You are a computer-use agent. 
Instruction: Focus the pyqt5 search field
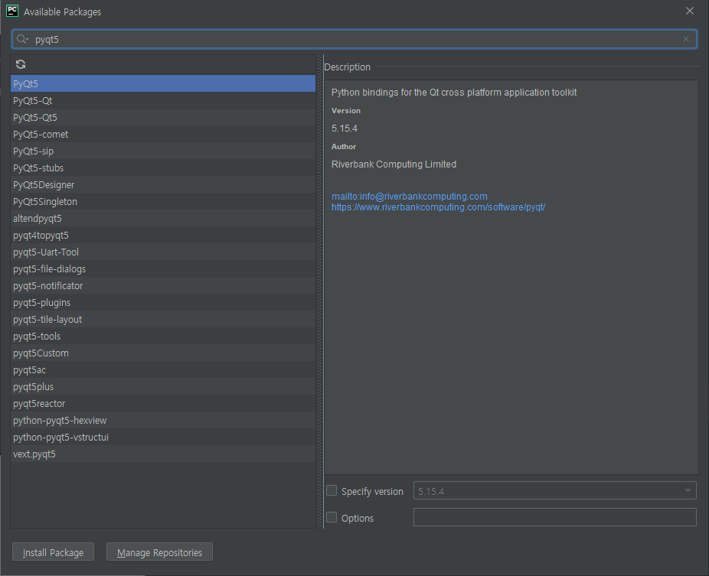354,39
